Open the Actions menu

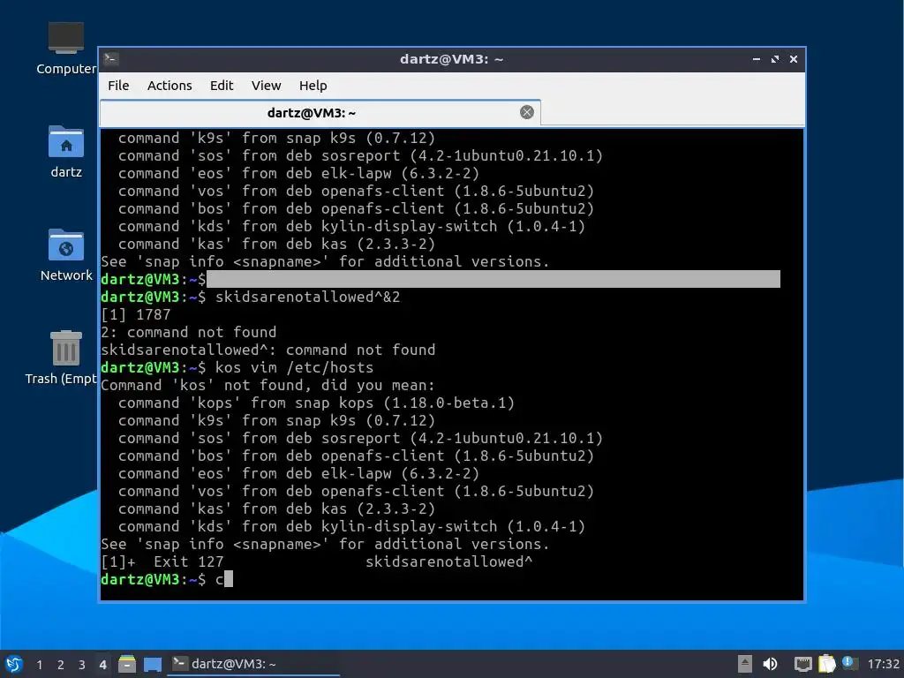[169, 86]
